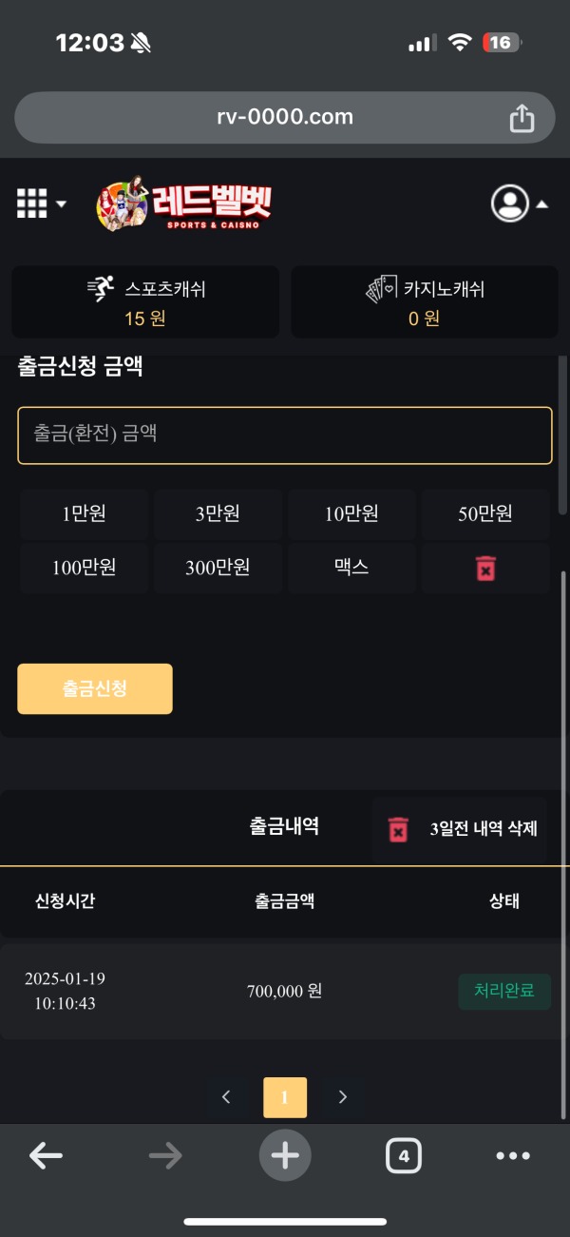The height and width of the screenshot is (1237, 570).
Task: Click the running figure sports cash icon
Action: pyautogui.click(x=101, y=288)
